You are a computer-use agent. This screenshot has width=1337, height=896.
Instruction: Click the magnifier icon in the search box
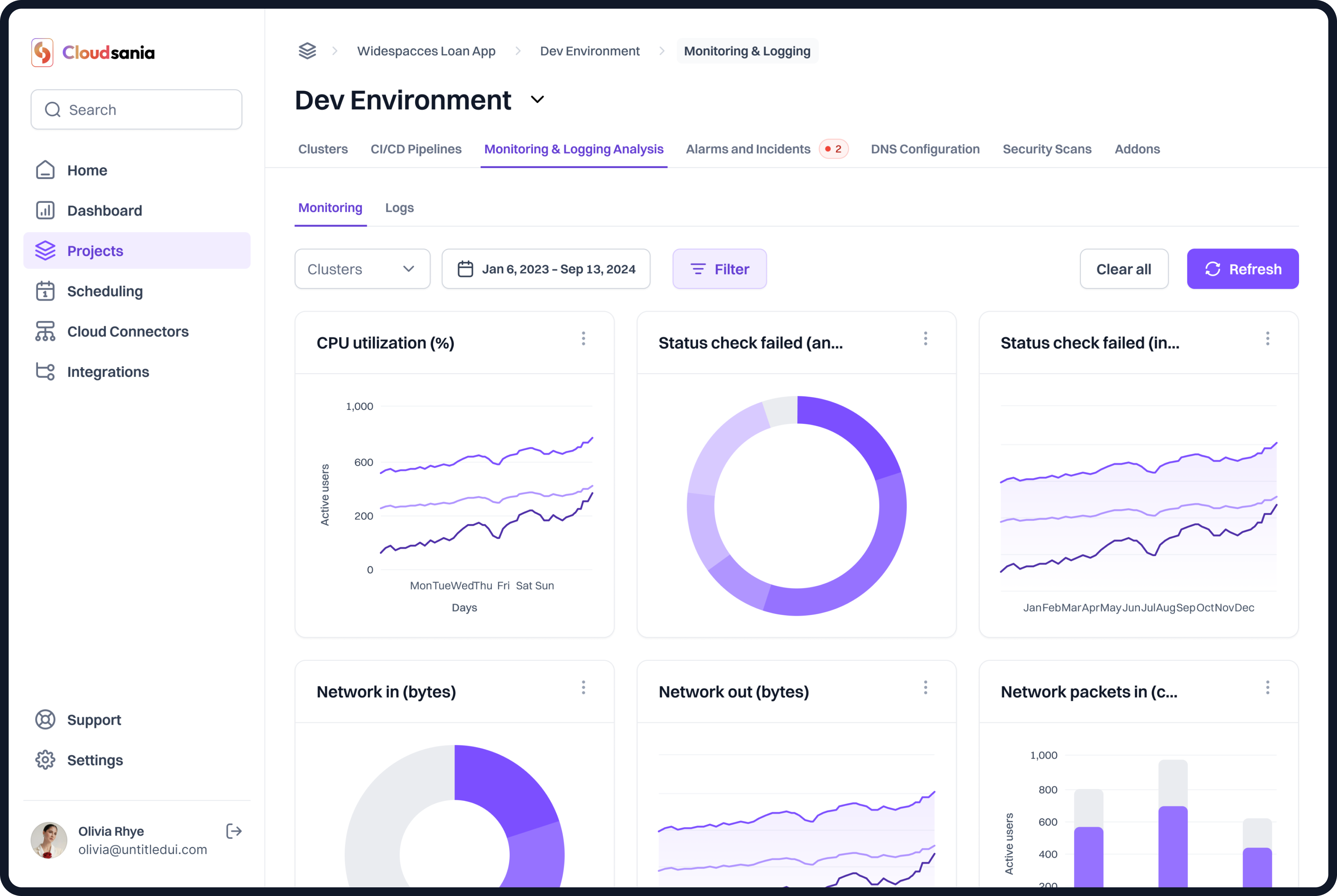pos(52,110)
